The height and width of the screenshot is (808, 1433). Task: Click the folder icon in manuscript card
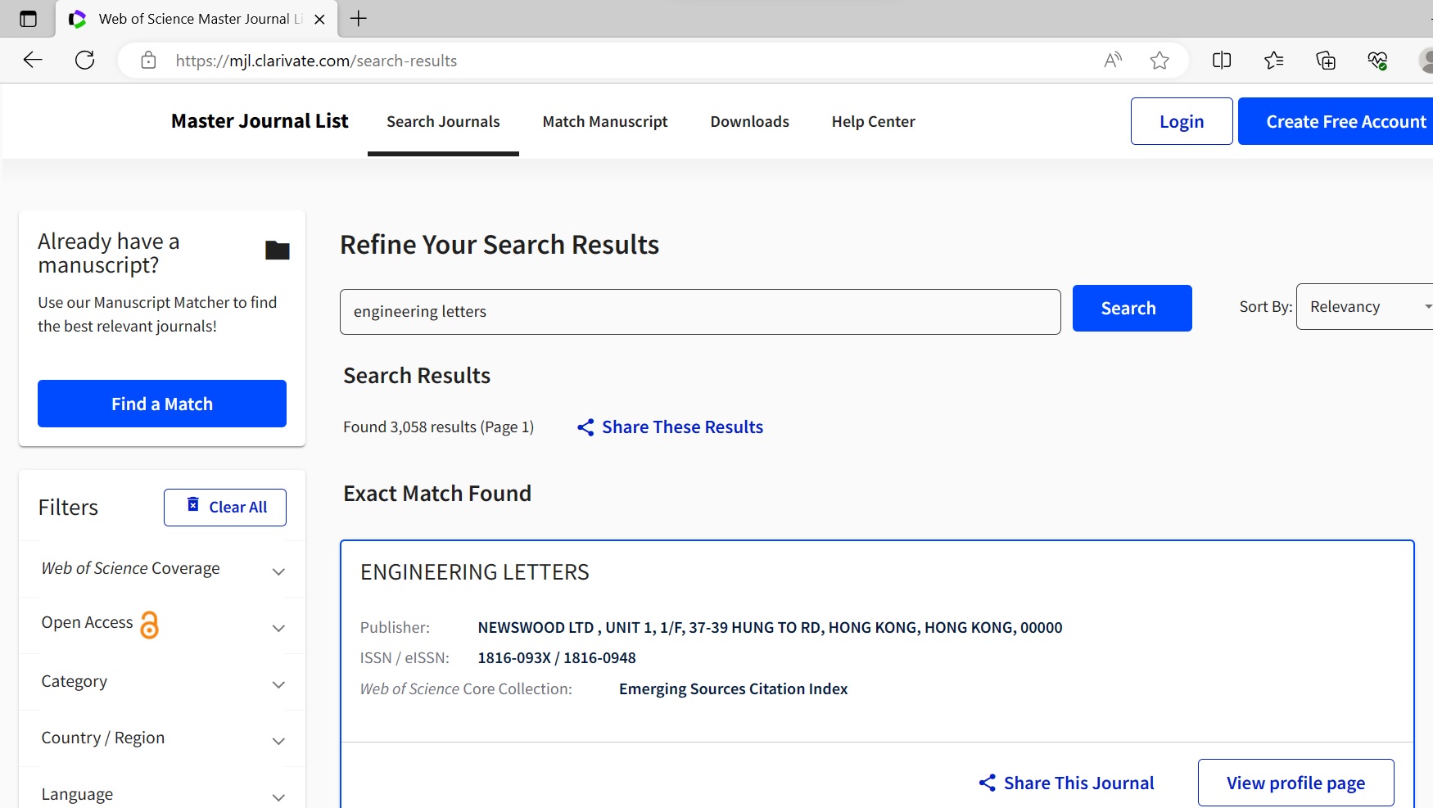278,251
